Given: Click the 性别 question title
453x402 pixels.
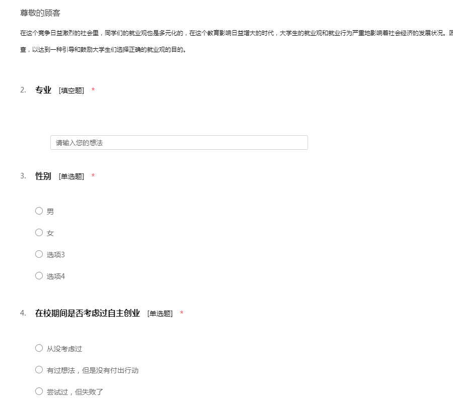Looking at the screenshot, I should pos(43,176).
